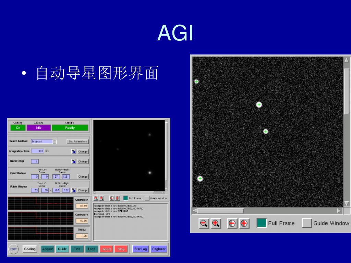
Task: Enable Guide Window toggle under the enlarged image
Action: pyautogui.click(x=307, y=223)
